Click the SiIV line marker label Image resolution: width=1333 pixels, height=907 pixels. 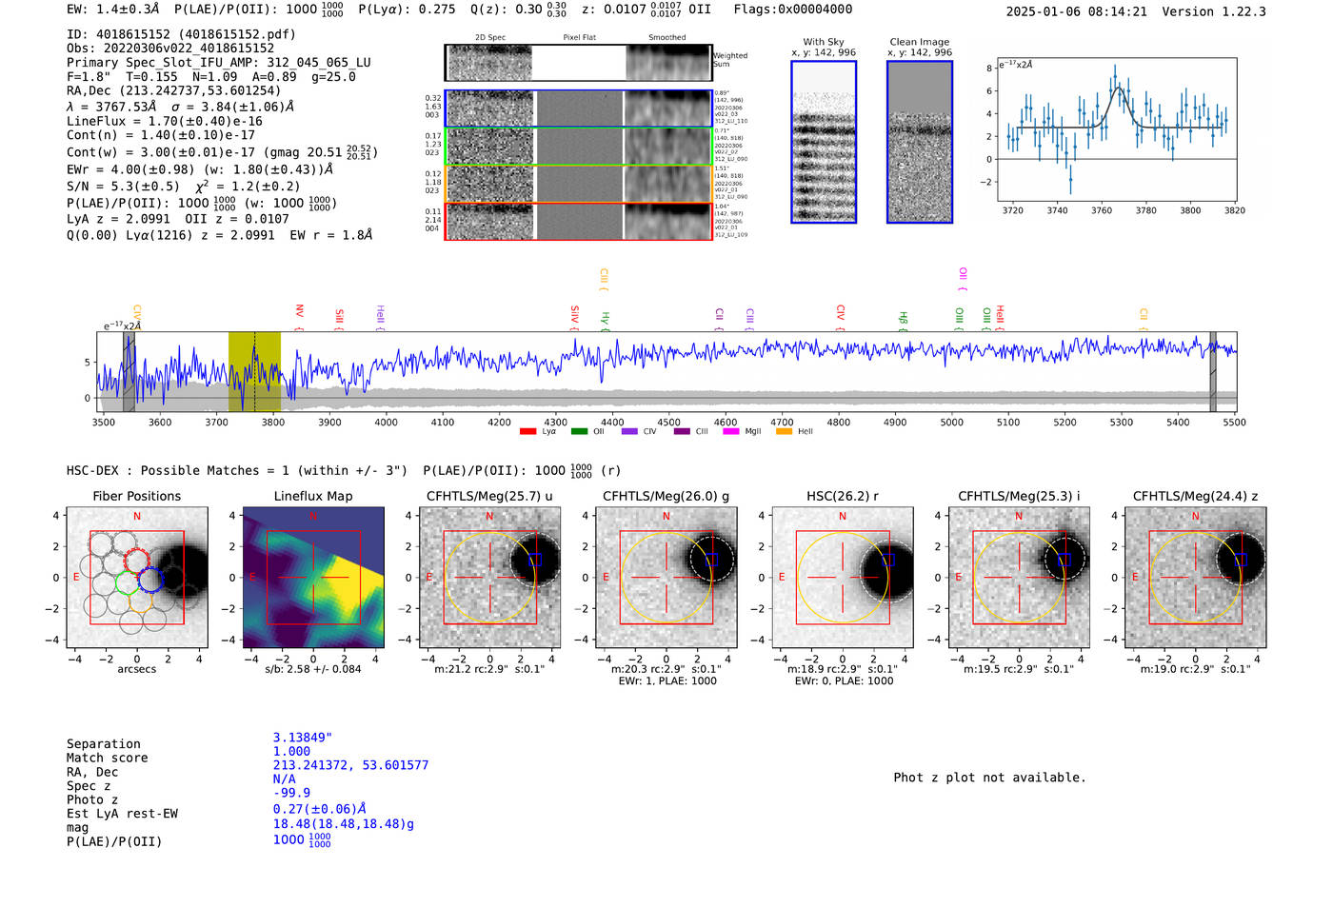point(574,313)
